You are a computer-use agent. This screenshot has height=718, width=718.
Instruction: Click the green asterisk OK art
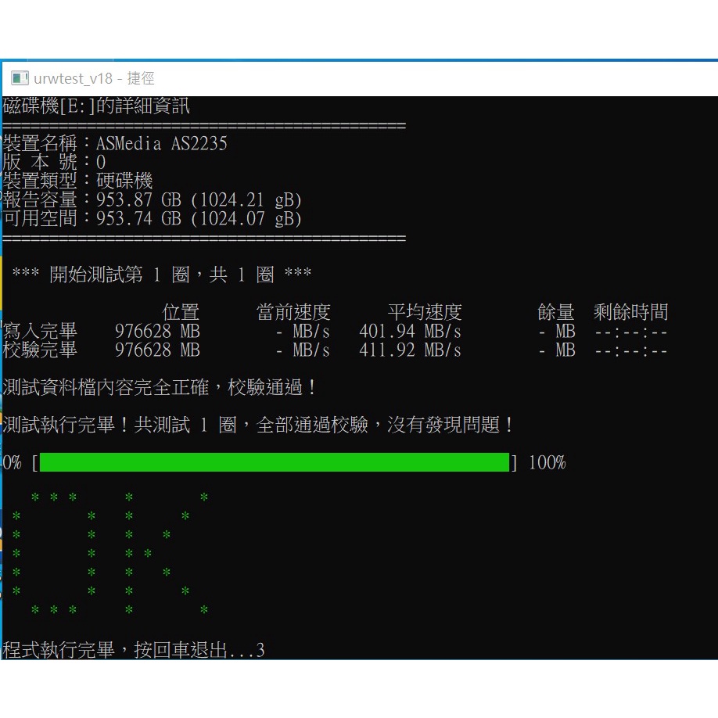[109, 554]
